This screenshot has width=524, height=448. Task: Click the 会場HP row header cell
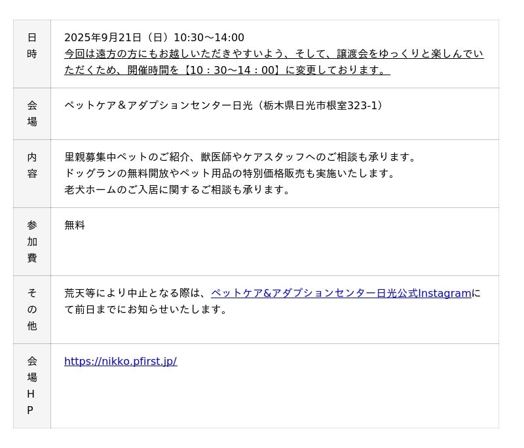[32, 386]
